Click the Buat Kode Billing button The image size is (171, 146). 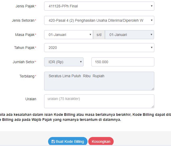tap(68, 142)
